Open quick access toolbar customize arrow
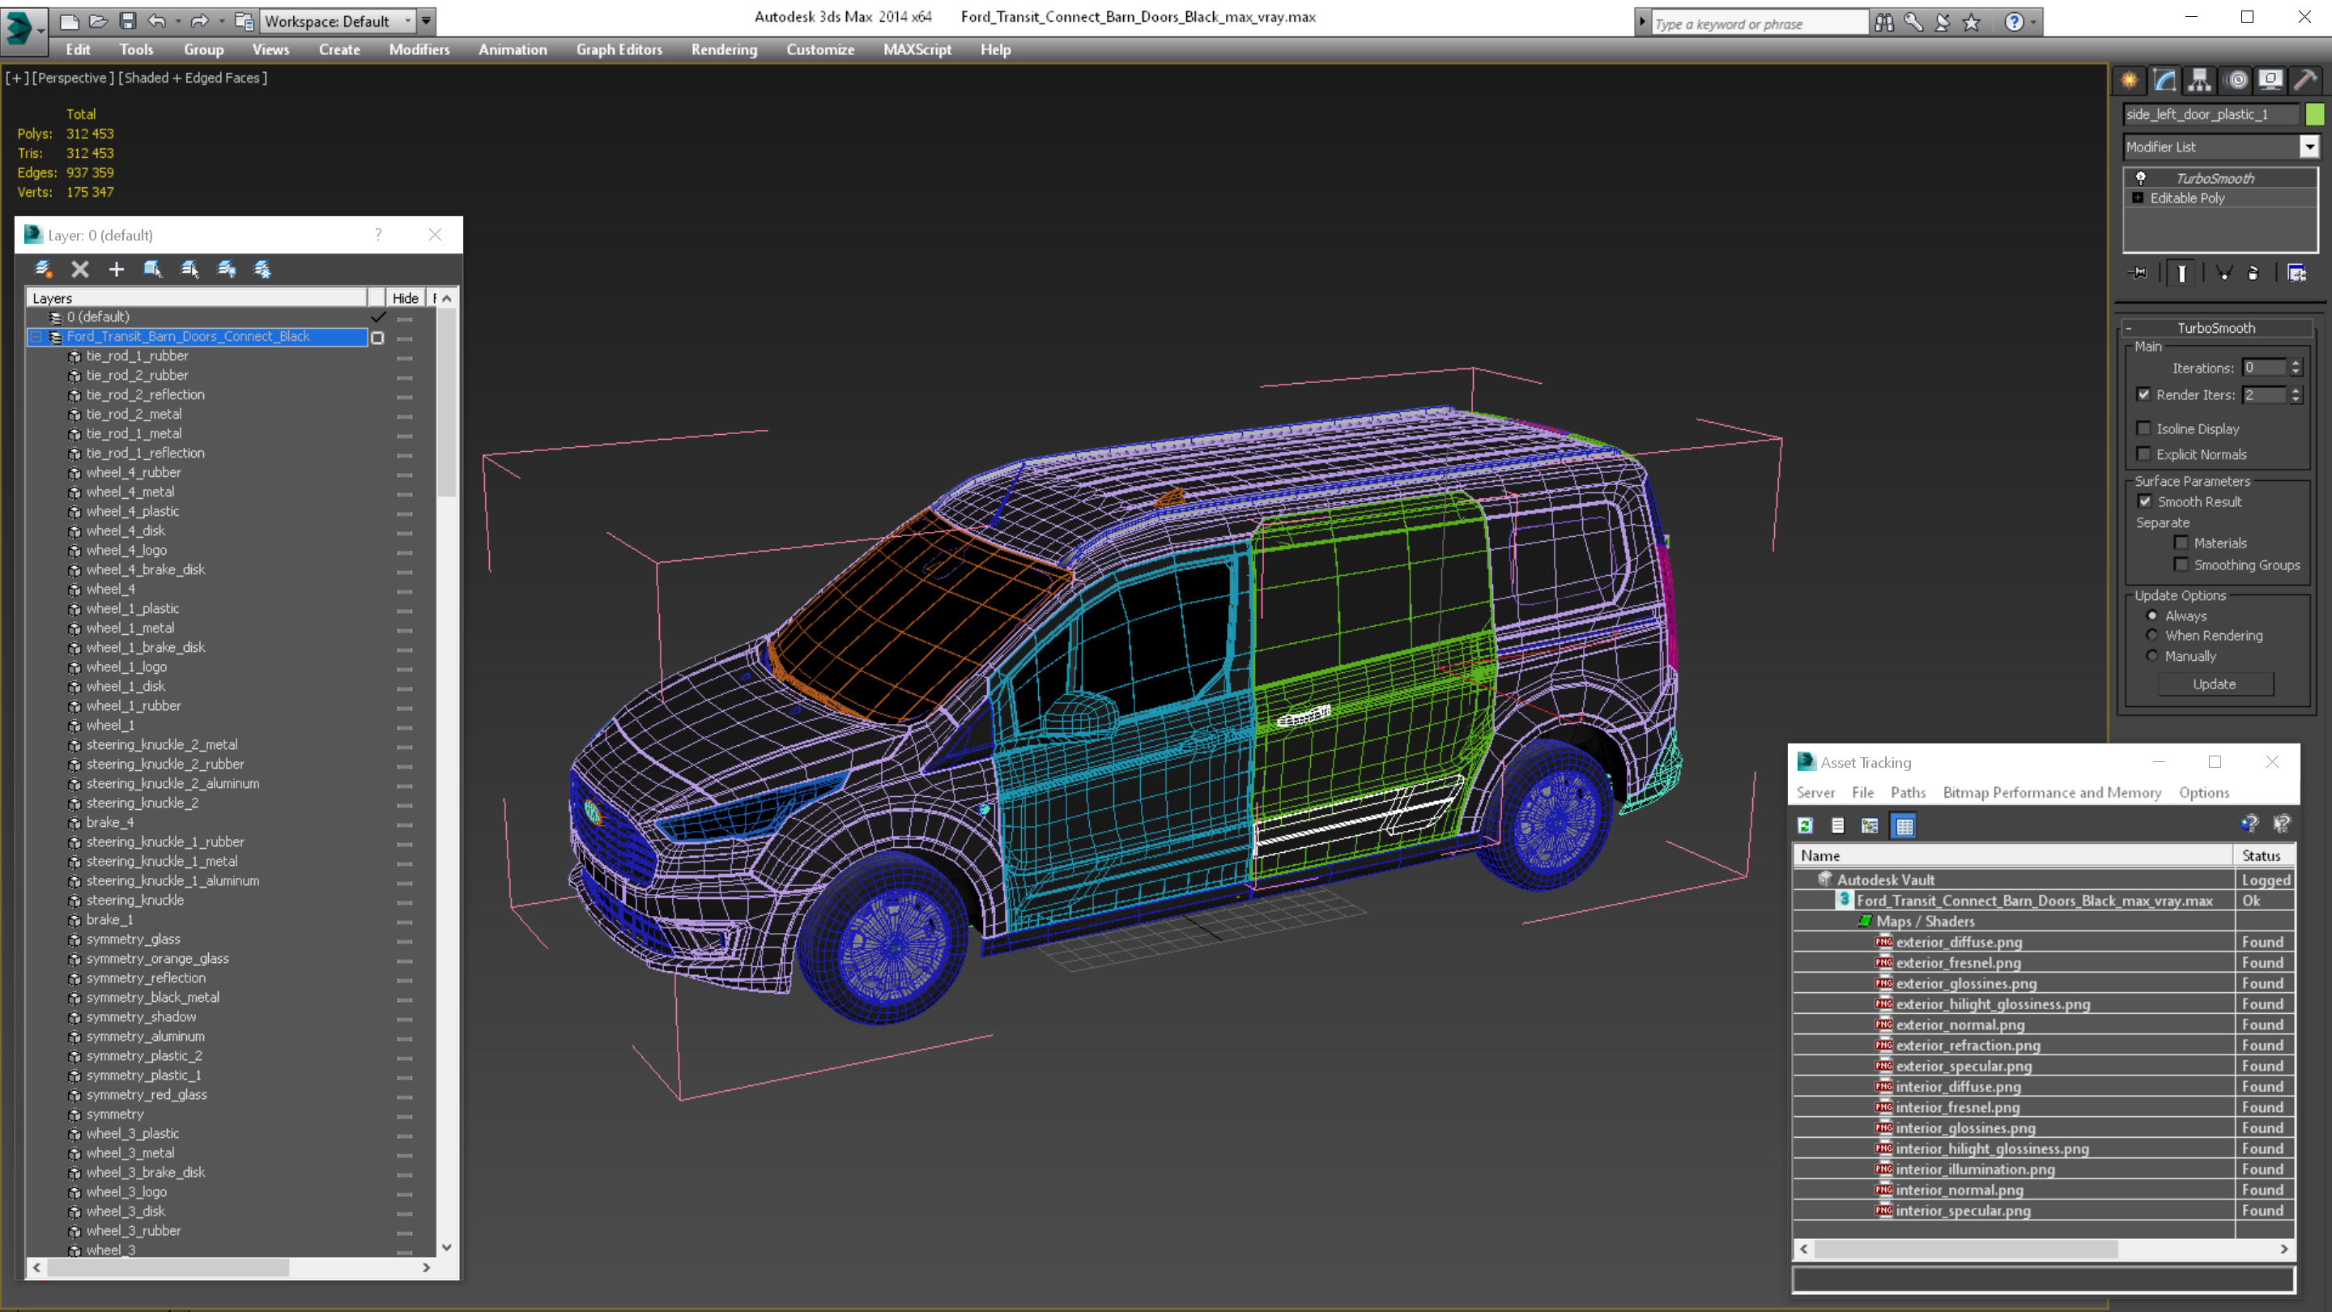Viewport: 2332px width, 1312px height. point(427,21)
